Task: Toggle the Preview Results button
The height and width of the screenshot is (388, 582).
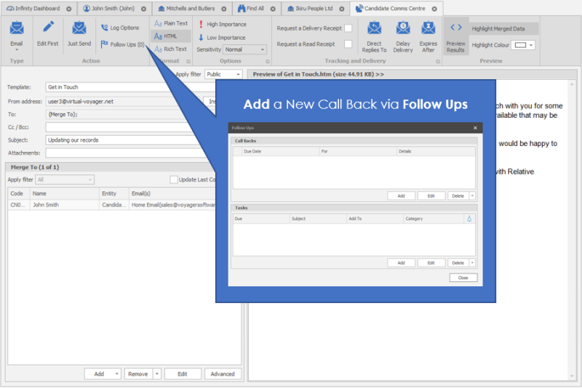Action: point(455,36)
